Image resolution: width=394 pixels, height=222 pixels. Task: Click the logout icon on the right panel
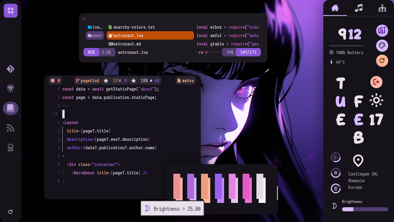pyautogui.click(x=376, y=82)
